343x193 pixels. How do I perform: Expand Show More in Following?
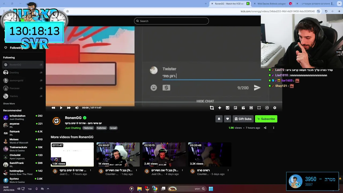(x=9, y=103)
